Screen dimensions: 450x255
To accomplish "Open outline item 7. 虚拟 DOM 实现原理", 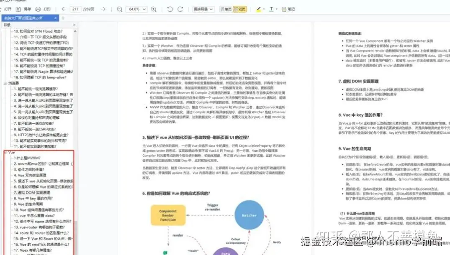I will click(x=32, y=193).
